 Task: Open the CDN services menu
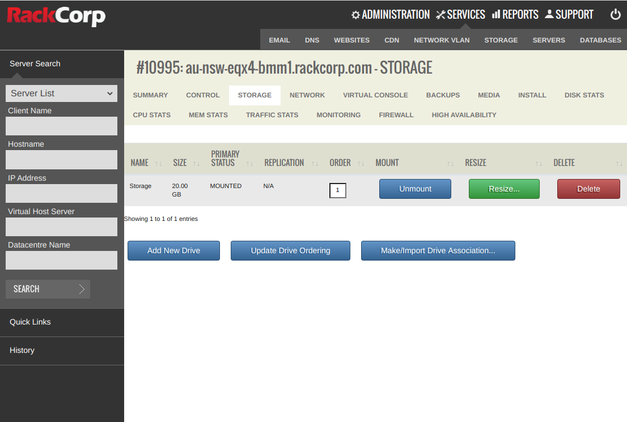click(392, 40)
